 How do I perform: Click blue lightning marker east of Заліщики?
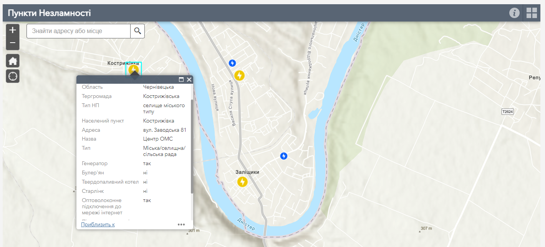coord(283,156)
